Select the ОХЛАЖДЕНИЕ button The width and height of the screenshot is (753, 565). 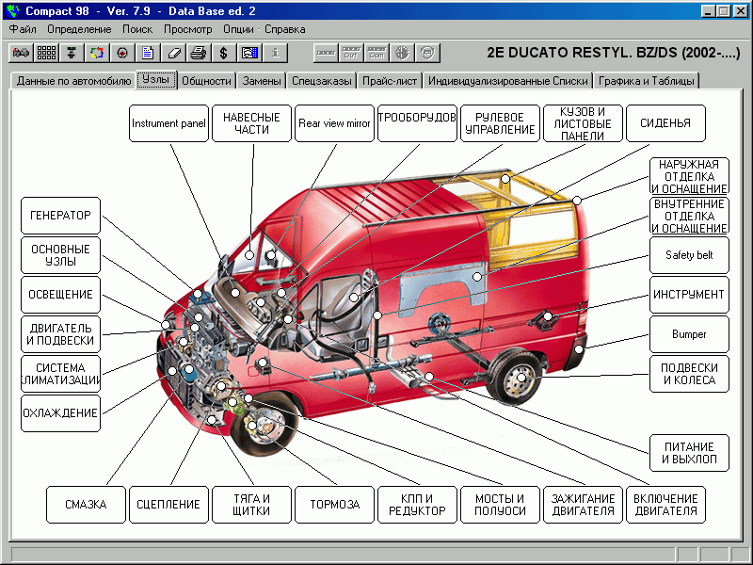coord(60,413)
